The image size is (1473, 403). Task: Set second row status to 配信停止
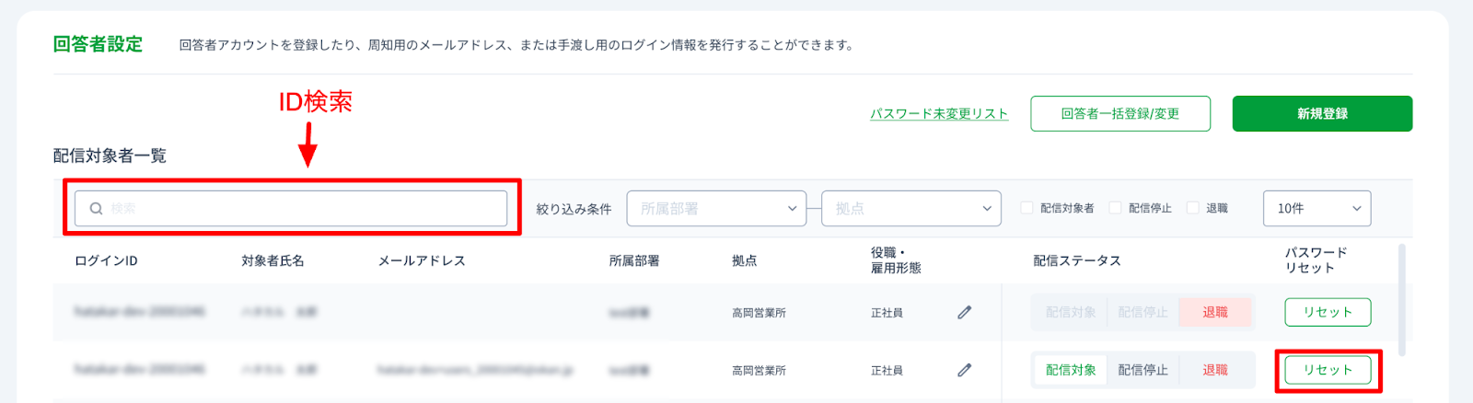point(1142,370)
